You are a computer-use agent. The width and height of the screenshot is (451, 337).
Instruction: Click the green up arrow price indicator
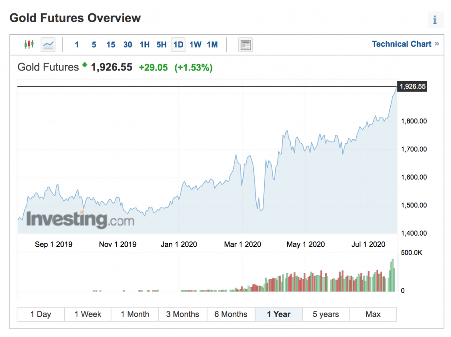tap(85, 64)
